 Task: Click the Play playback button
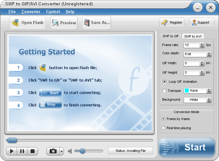click(12, 151)
